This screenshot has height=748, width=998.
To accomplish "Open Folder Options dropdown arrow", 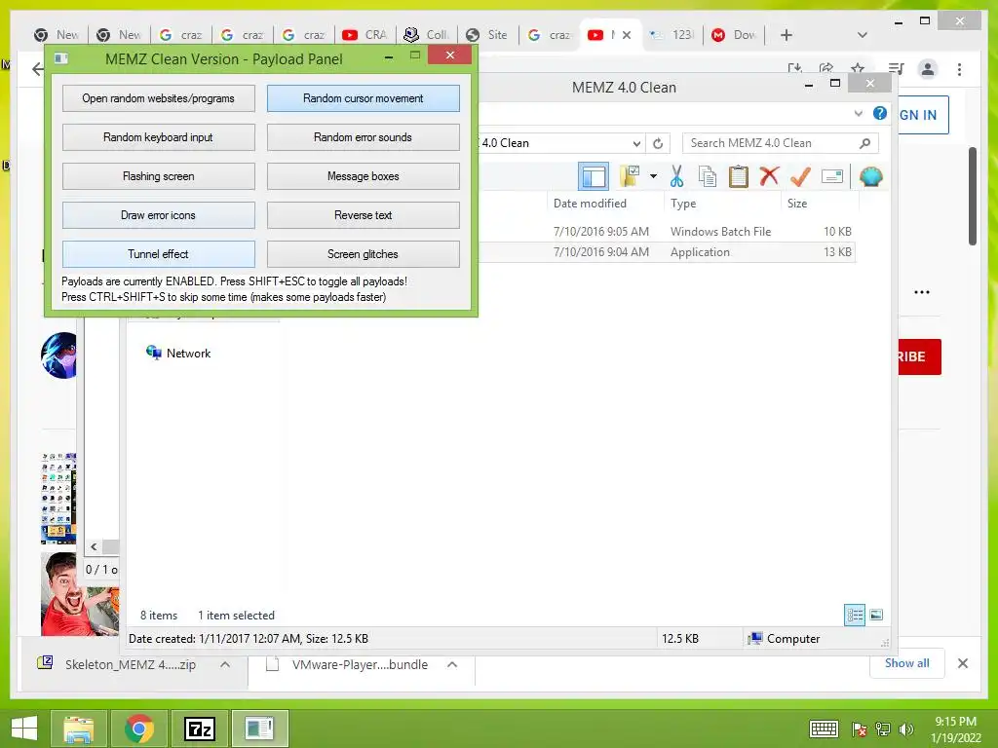I will point(653,176).
